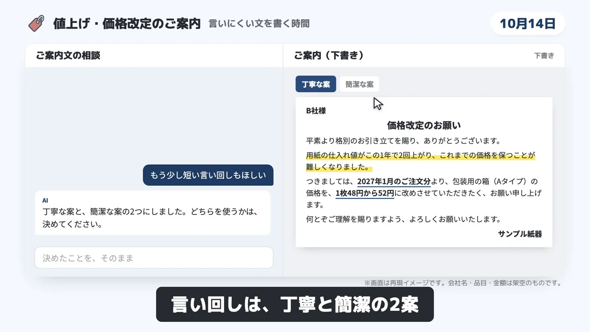The image size is (590, 332).
Task: Click the AI sender label in the chat
Action: (x=45, y=201)
